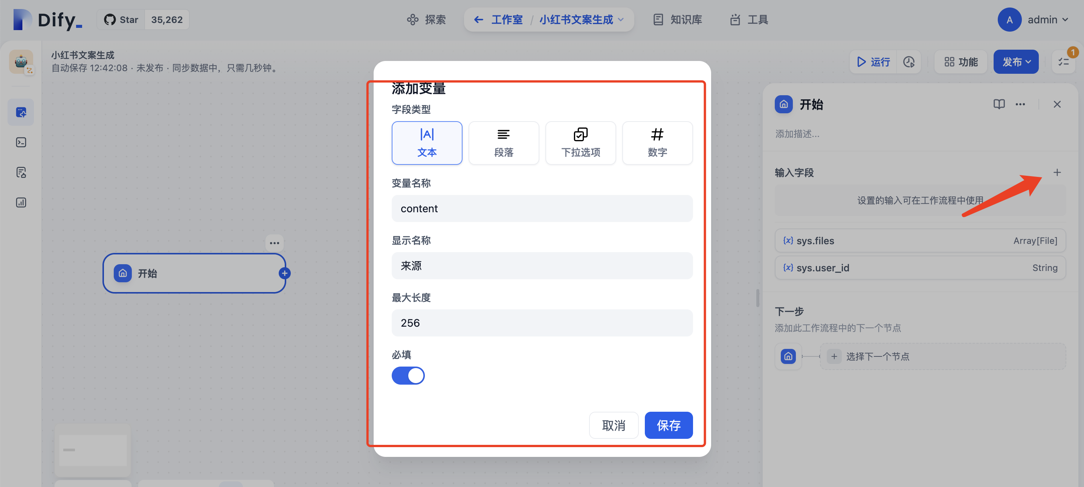Click the plus icon to add input field
This screenshot has height=487, width=1084.
tap(1057, 172)
